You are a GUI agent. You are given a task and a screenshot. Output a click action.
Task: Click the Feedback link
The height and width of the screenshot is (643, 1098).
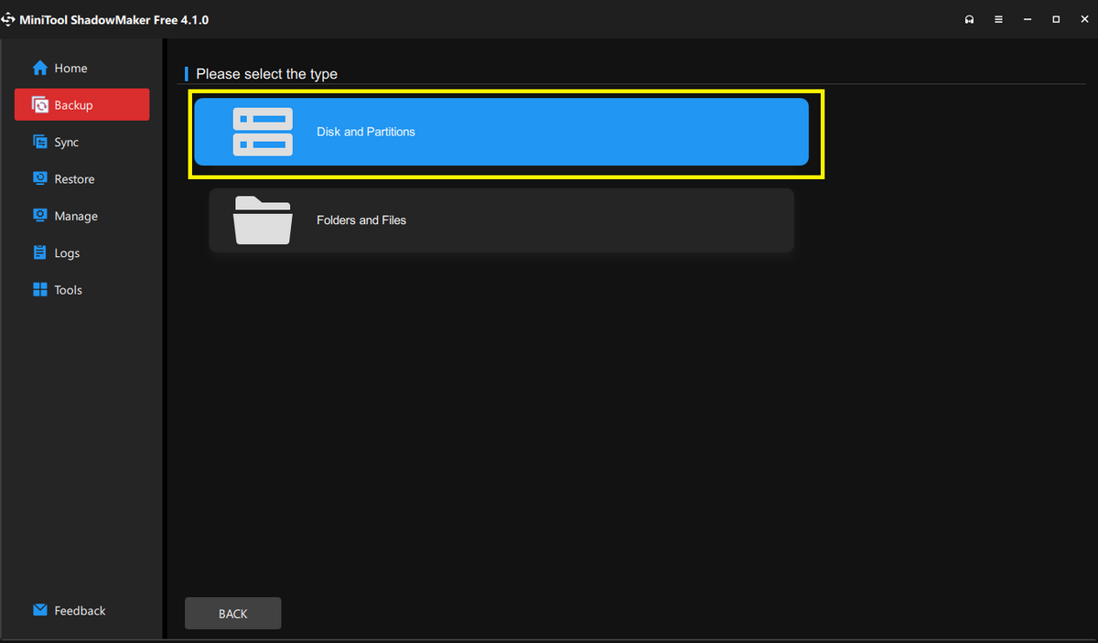click(x=69, y=610)
